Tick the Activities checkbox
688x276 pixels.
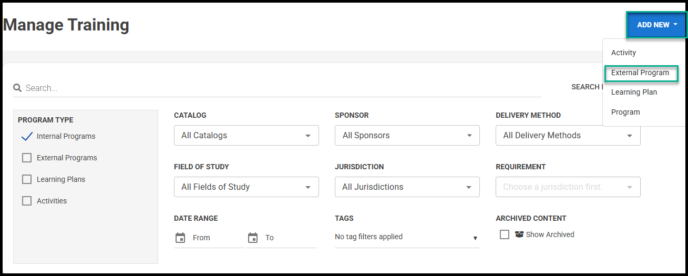pyautogui.click(x=27, y=201)
